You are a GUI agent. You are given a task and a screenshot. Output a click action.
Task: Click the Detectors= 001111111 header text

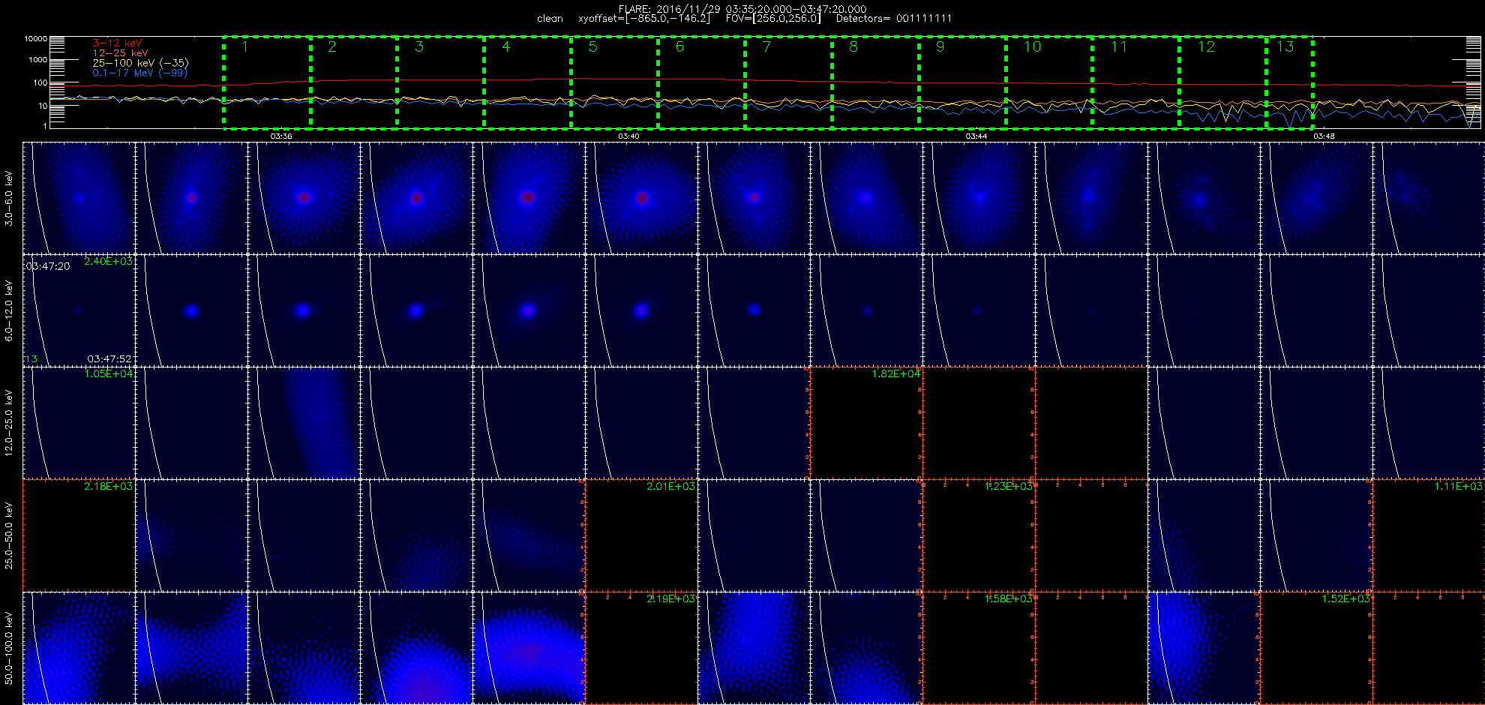coord(894,19)
